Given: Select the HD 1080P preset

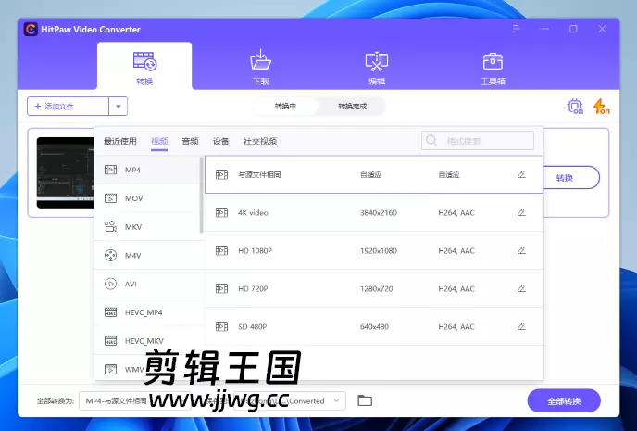Looking at the screenshot, I should pyautogui.click(x=374, y=250).
